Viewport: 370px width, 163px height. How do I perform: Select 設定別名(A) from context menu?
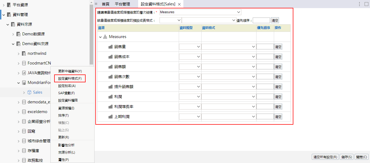coord(67,86)
